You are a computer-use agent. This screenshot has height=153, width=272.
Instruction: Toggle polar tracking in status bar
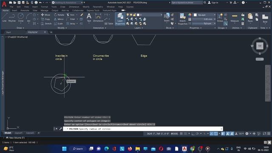point(197,133)
